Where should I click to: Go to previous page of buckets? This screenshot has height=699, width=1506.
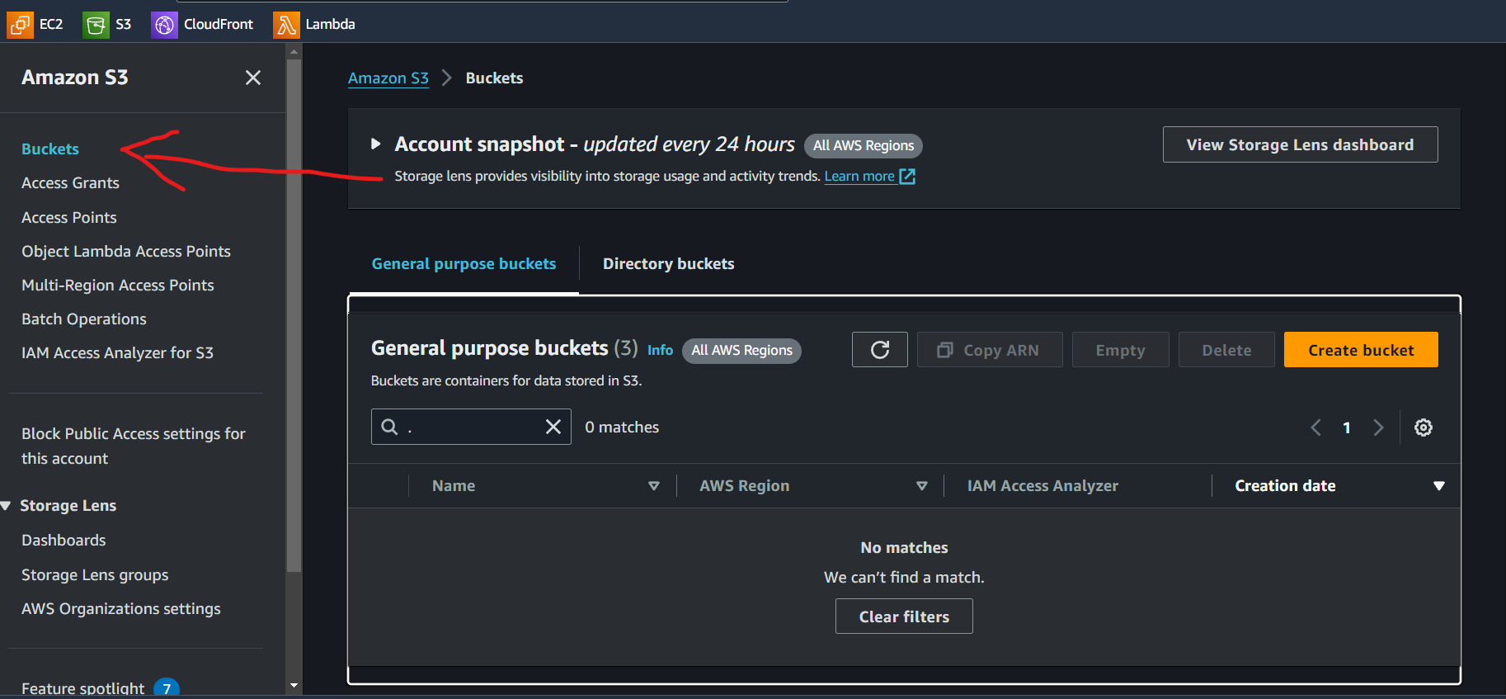(1315, 427)
